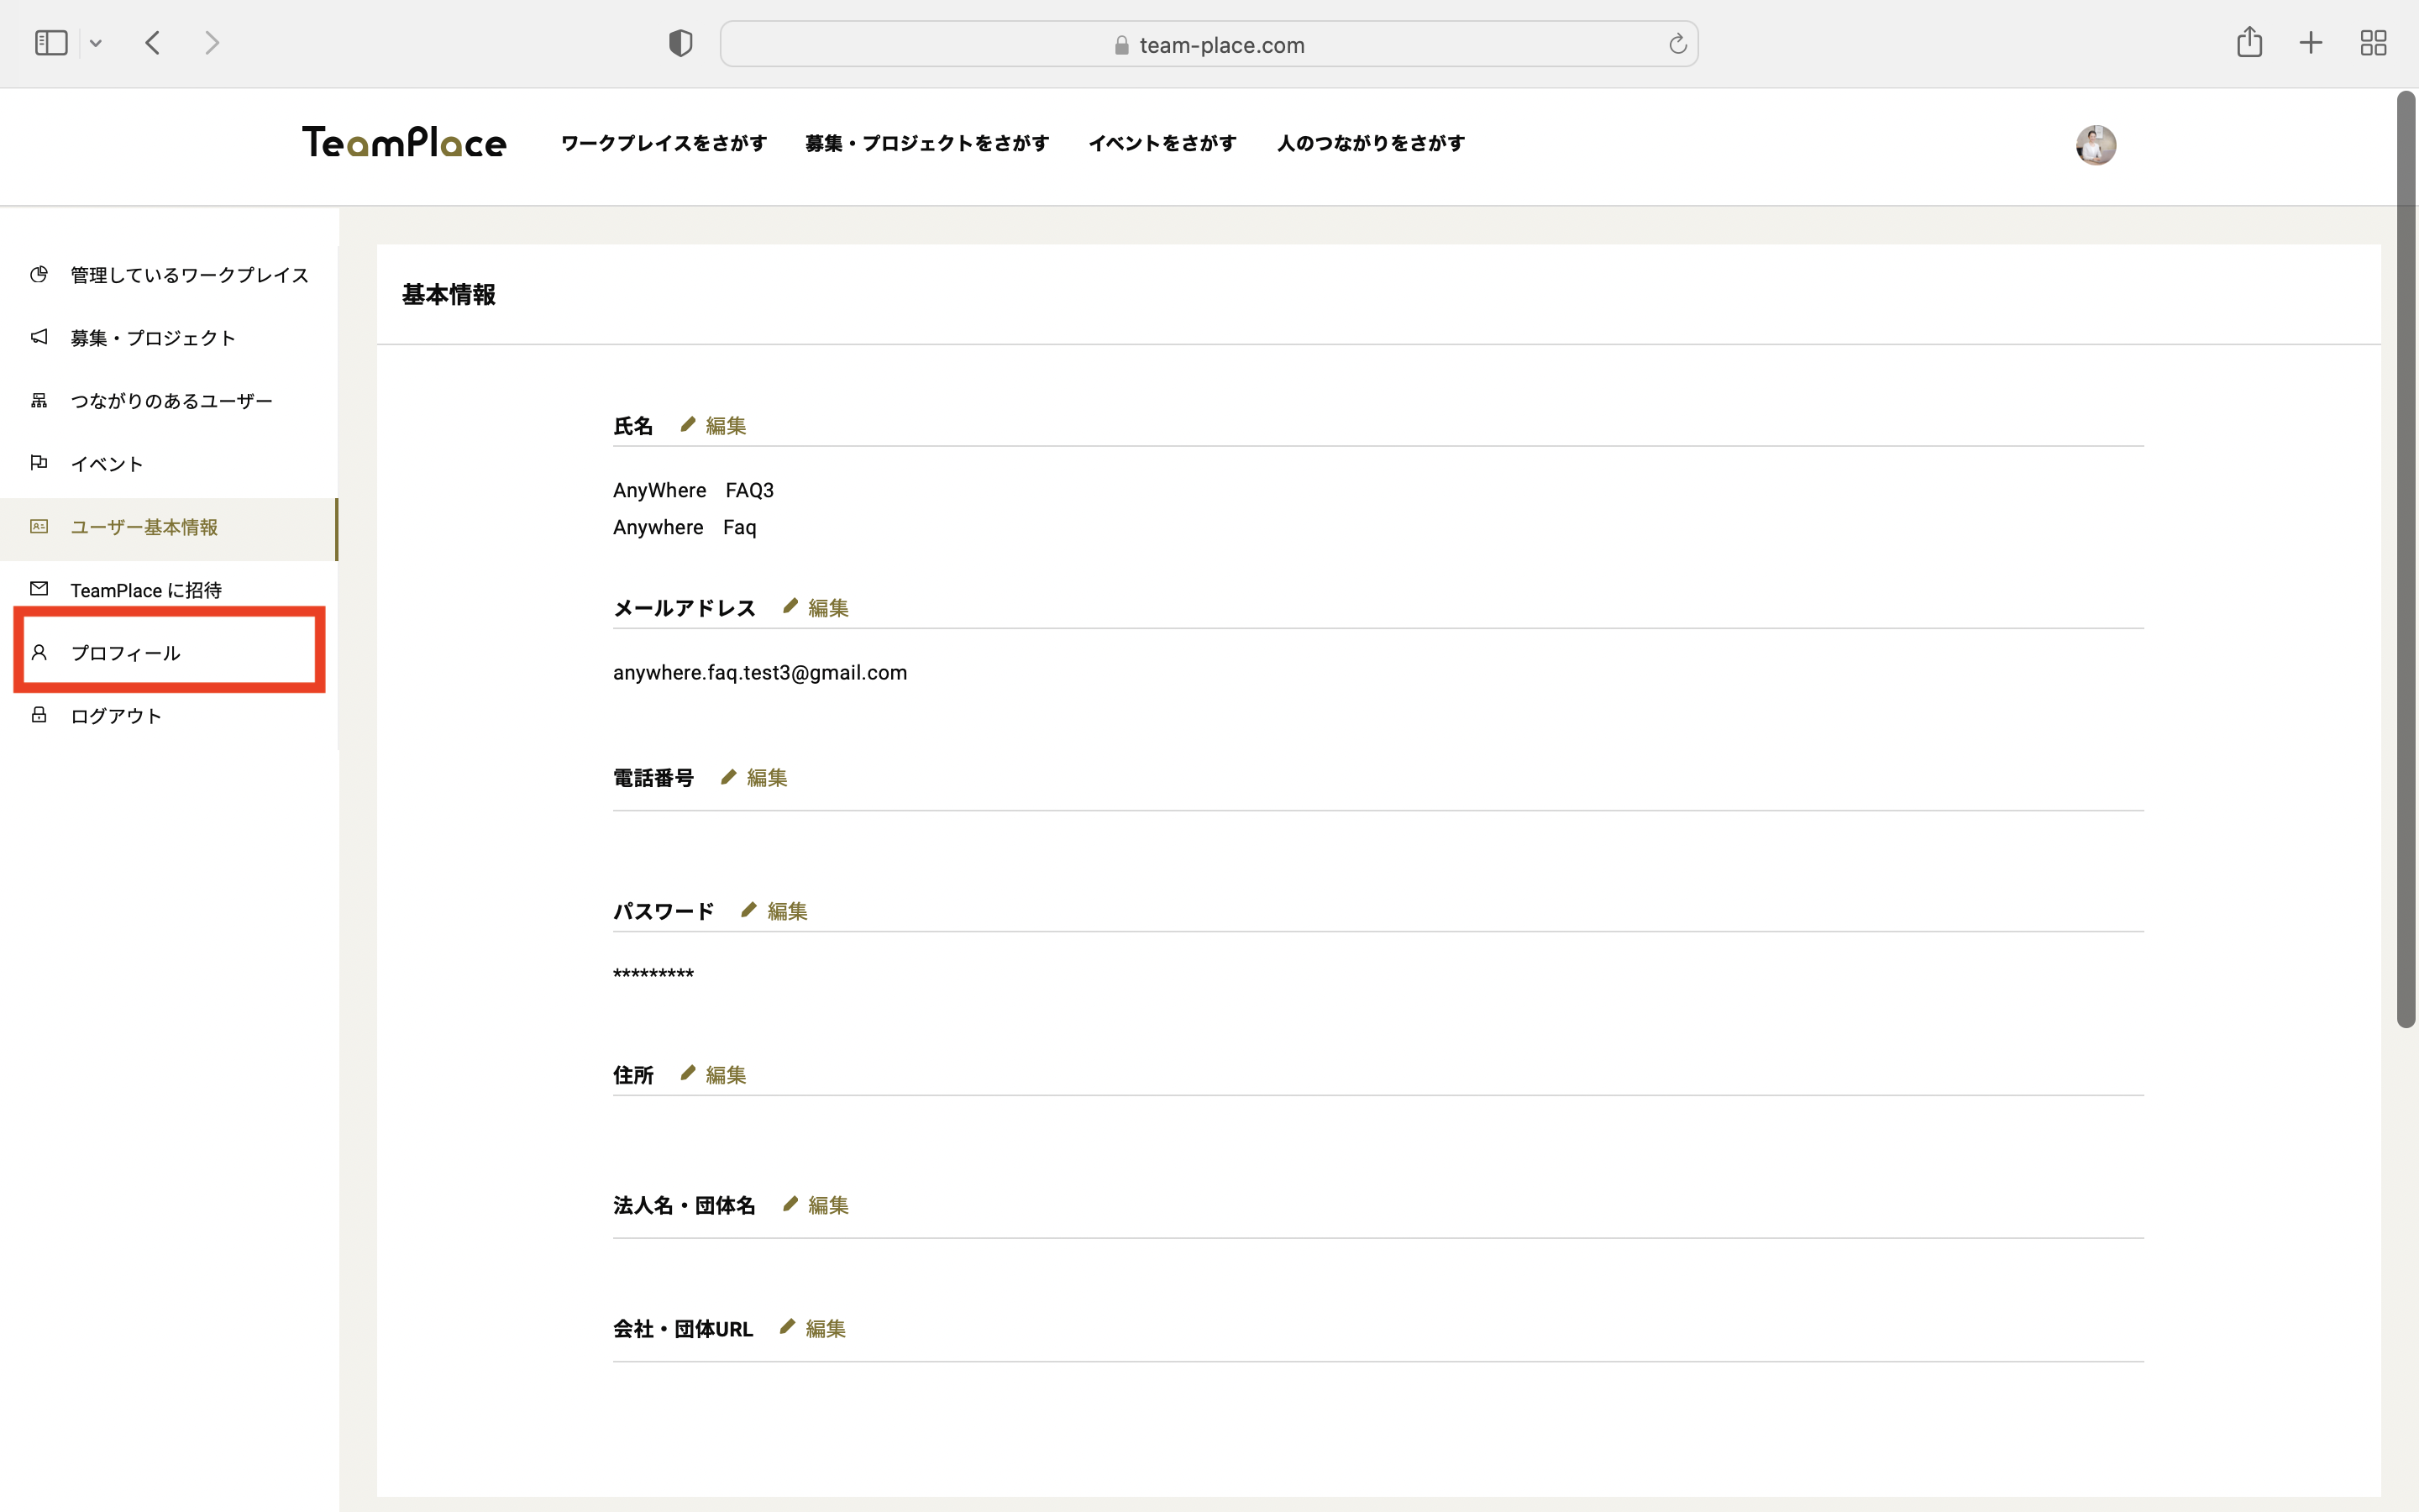This screenshot has height=1512, width=2419.
Task: Click ログアウト in the sidebar
Action: pos(115,716)
